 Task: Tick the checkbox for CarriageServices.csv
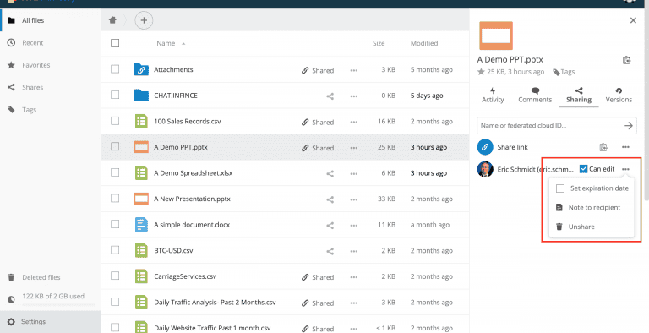point(115,276)
